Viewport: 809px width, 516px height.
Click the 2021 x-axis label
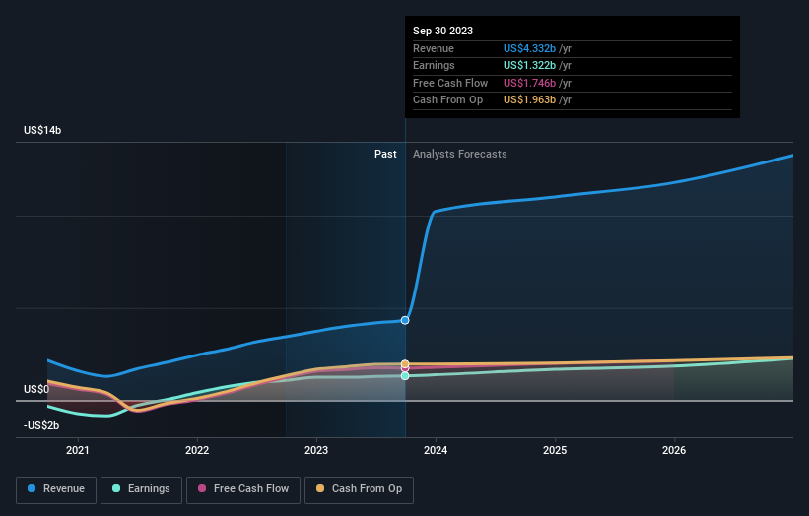[78, 450]
